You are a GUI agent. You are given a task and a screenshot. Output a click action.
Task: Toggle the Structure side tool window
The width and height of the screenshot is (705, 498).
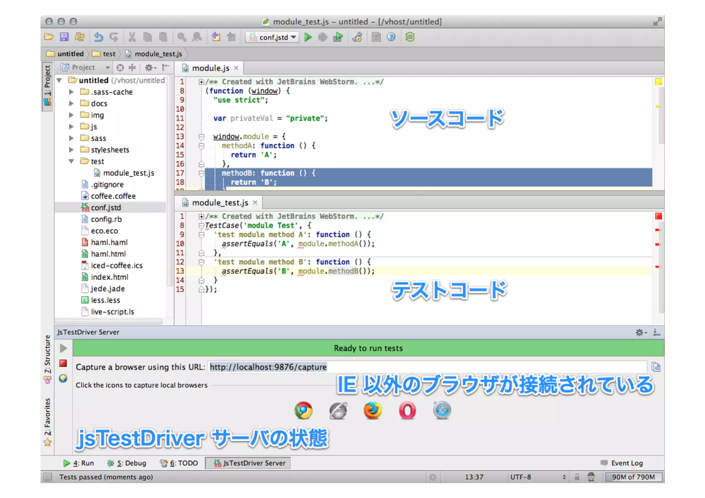click(x=48, y=359)
